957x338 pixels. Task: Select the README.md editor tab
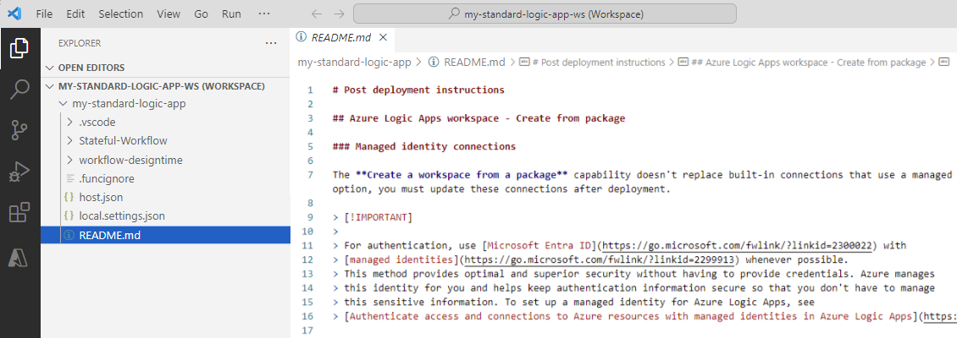pos(342,37)
